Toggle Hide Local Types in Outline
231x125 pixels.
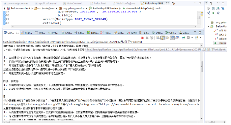(218, 13)
